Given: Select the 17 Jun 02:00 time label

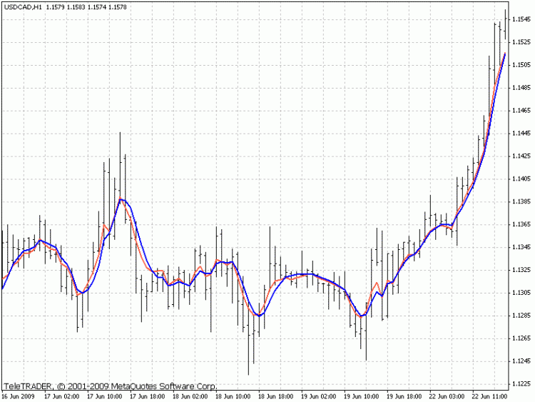Looking at the screenshot, I should click(x=62, y=396).
